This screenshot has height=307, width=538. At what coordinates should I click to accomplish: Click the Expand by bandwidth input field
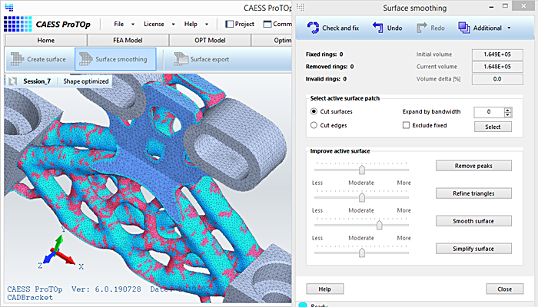[487, 112]
